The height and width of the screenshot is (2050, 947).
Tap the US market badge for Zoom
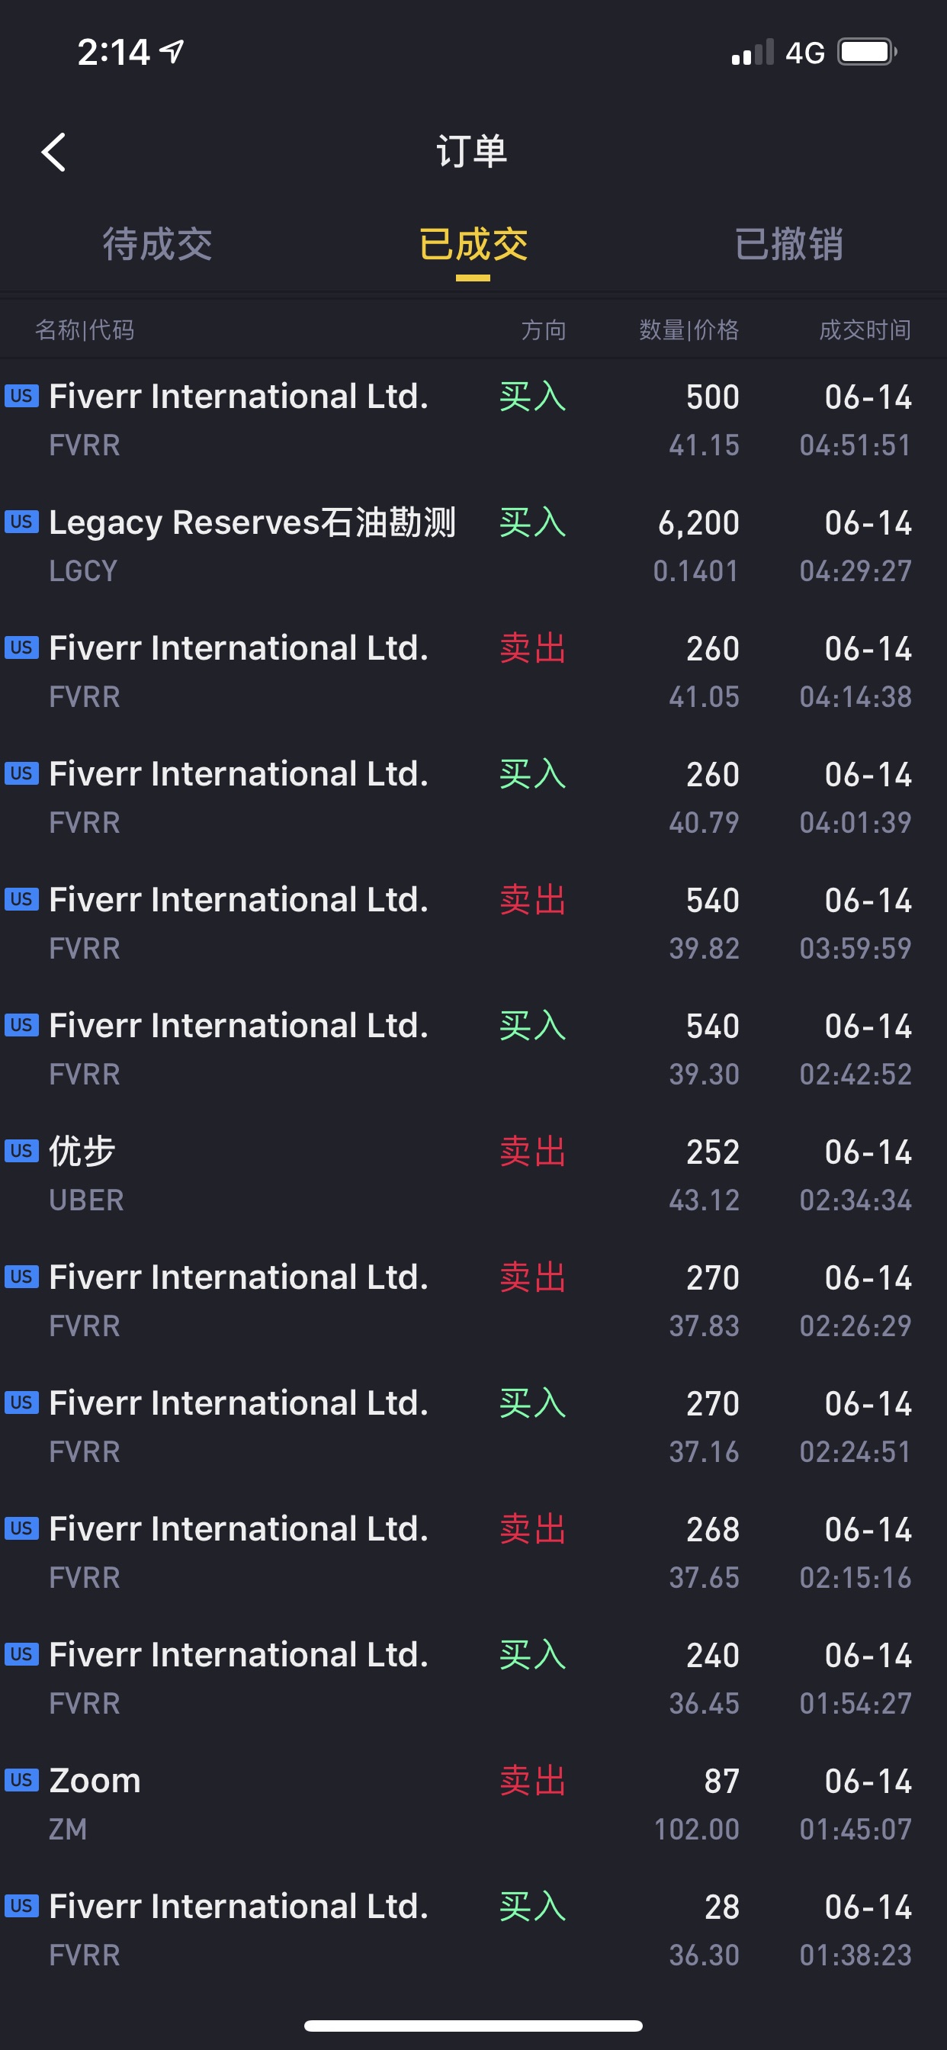click(x=21, y=1780)
